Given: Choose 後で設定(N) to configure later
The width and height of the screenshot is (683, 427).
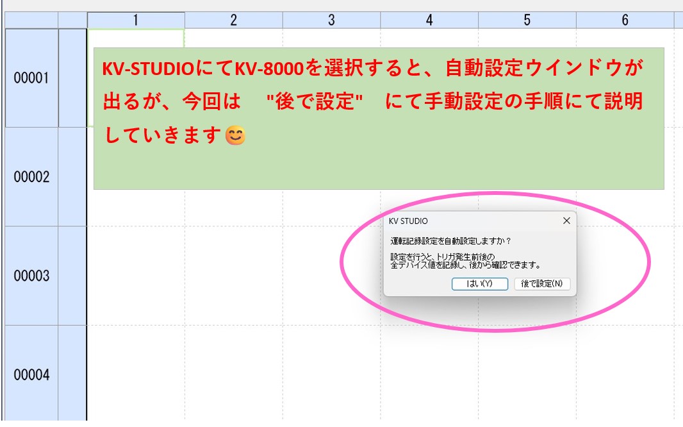Looking at the screenshot, I should pos(541,284).
